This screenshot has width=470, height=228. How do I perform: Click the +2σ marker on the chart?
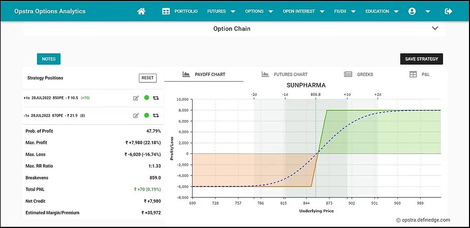click(x=378, y=94)
